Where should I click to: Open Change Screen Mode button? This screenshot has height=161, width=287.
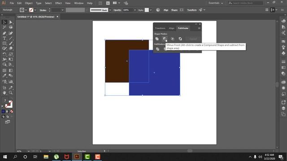click(x=8, y=122)
